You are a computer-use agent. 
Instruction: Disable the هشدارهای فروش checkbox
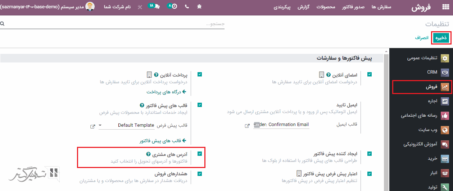click(x=200, y=174)
